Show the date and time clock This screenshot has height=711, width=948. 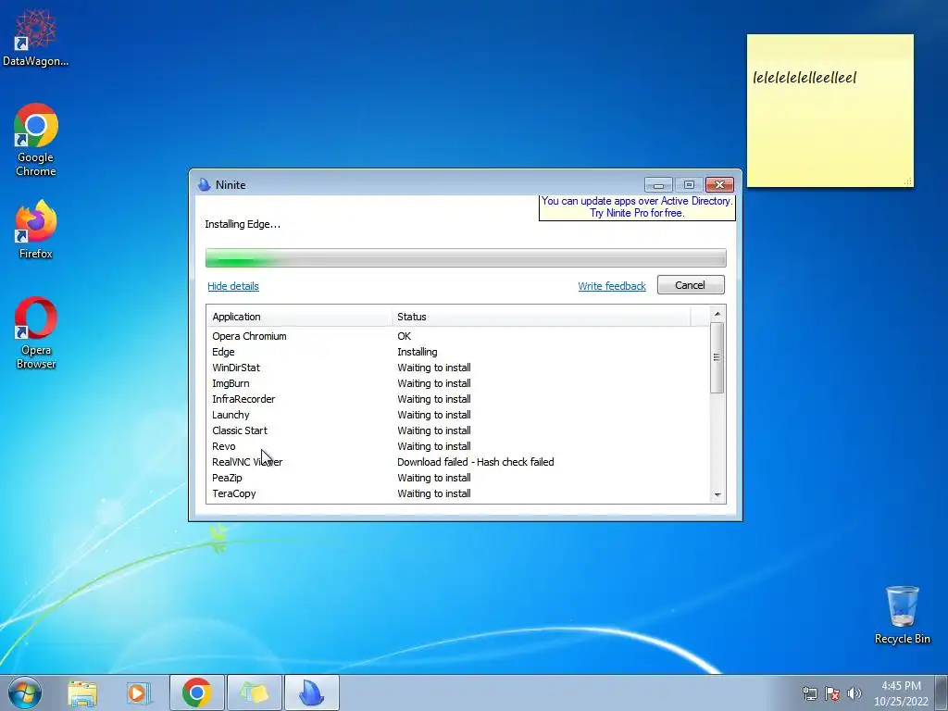click(901, 693)
